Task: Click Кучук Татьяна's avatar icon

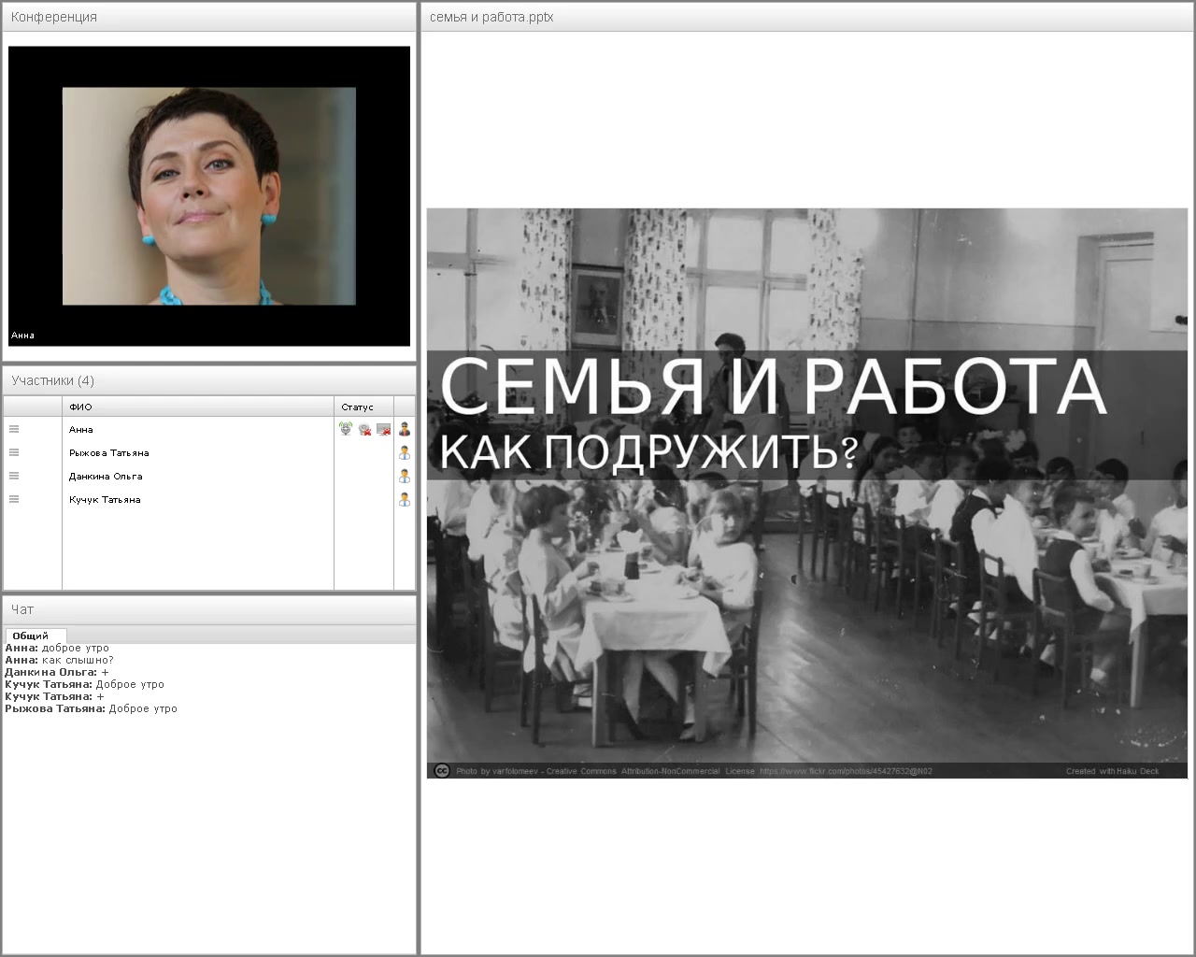Action: pyautogui.click(x=404, y=500)
